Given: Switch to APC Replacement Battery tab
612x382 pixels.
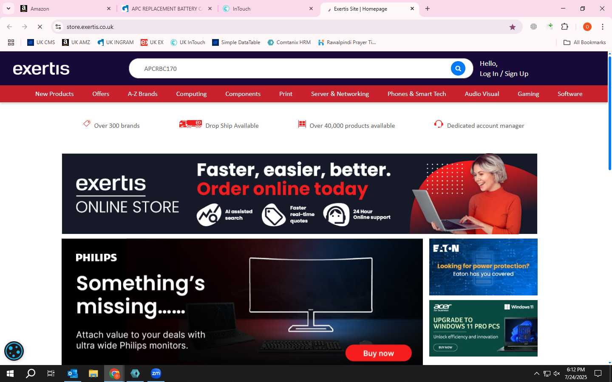Looking at the screenshot, I should pyautogui.click(x=167, y=8).
